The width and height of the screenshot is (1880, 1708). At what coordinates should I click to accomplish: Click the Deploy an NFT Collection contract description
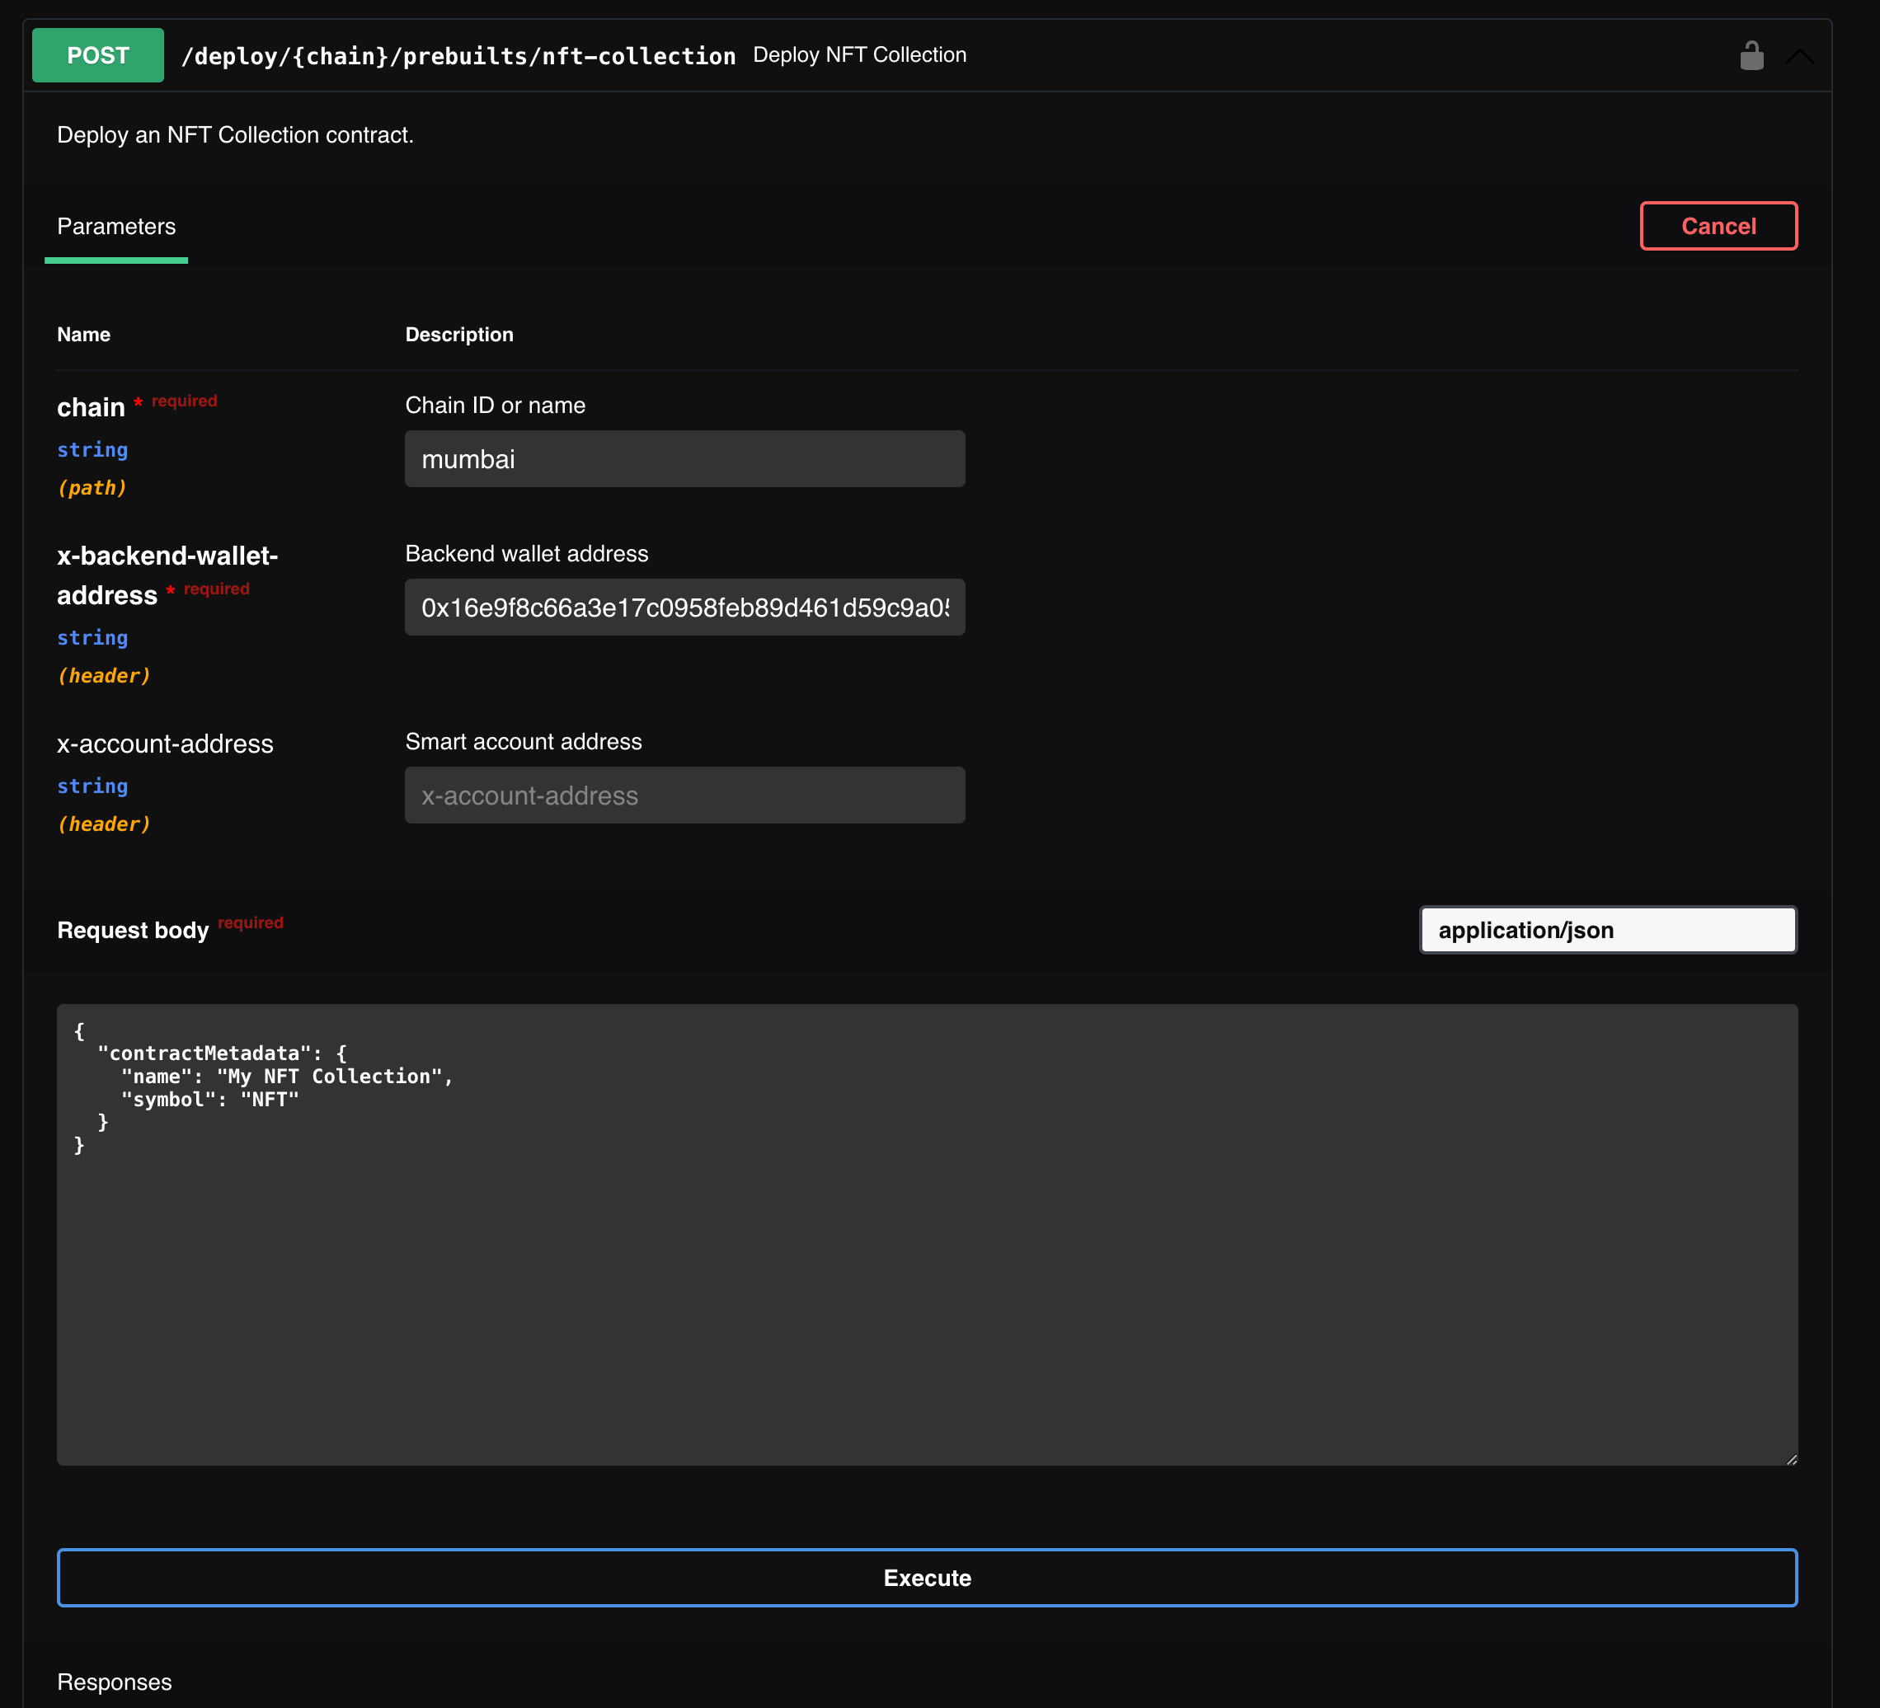235,135
